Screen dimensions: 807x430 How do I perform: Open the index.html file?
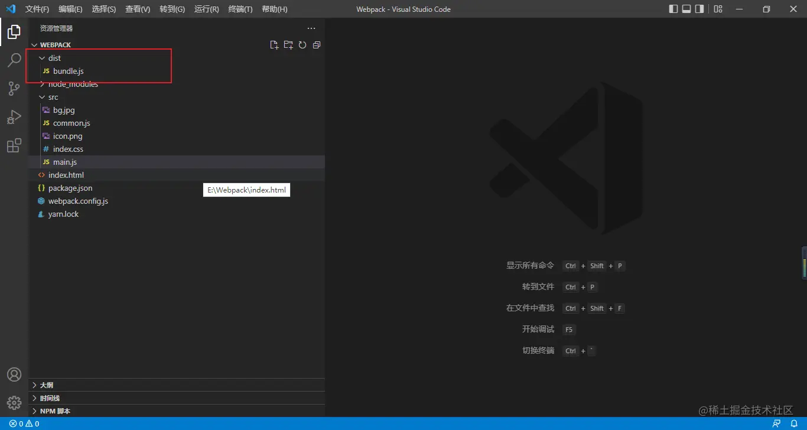pos(177,175)
